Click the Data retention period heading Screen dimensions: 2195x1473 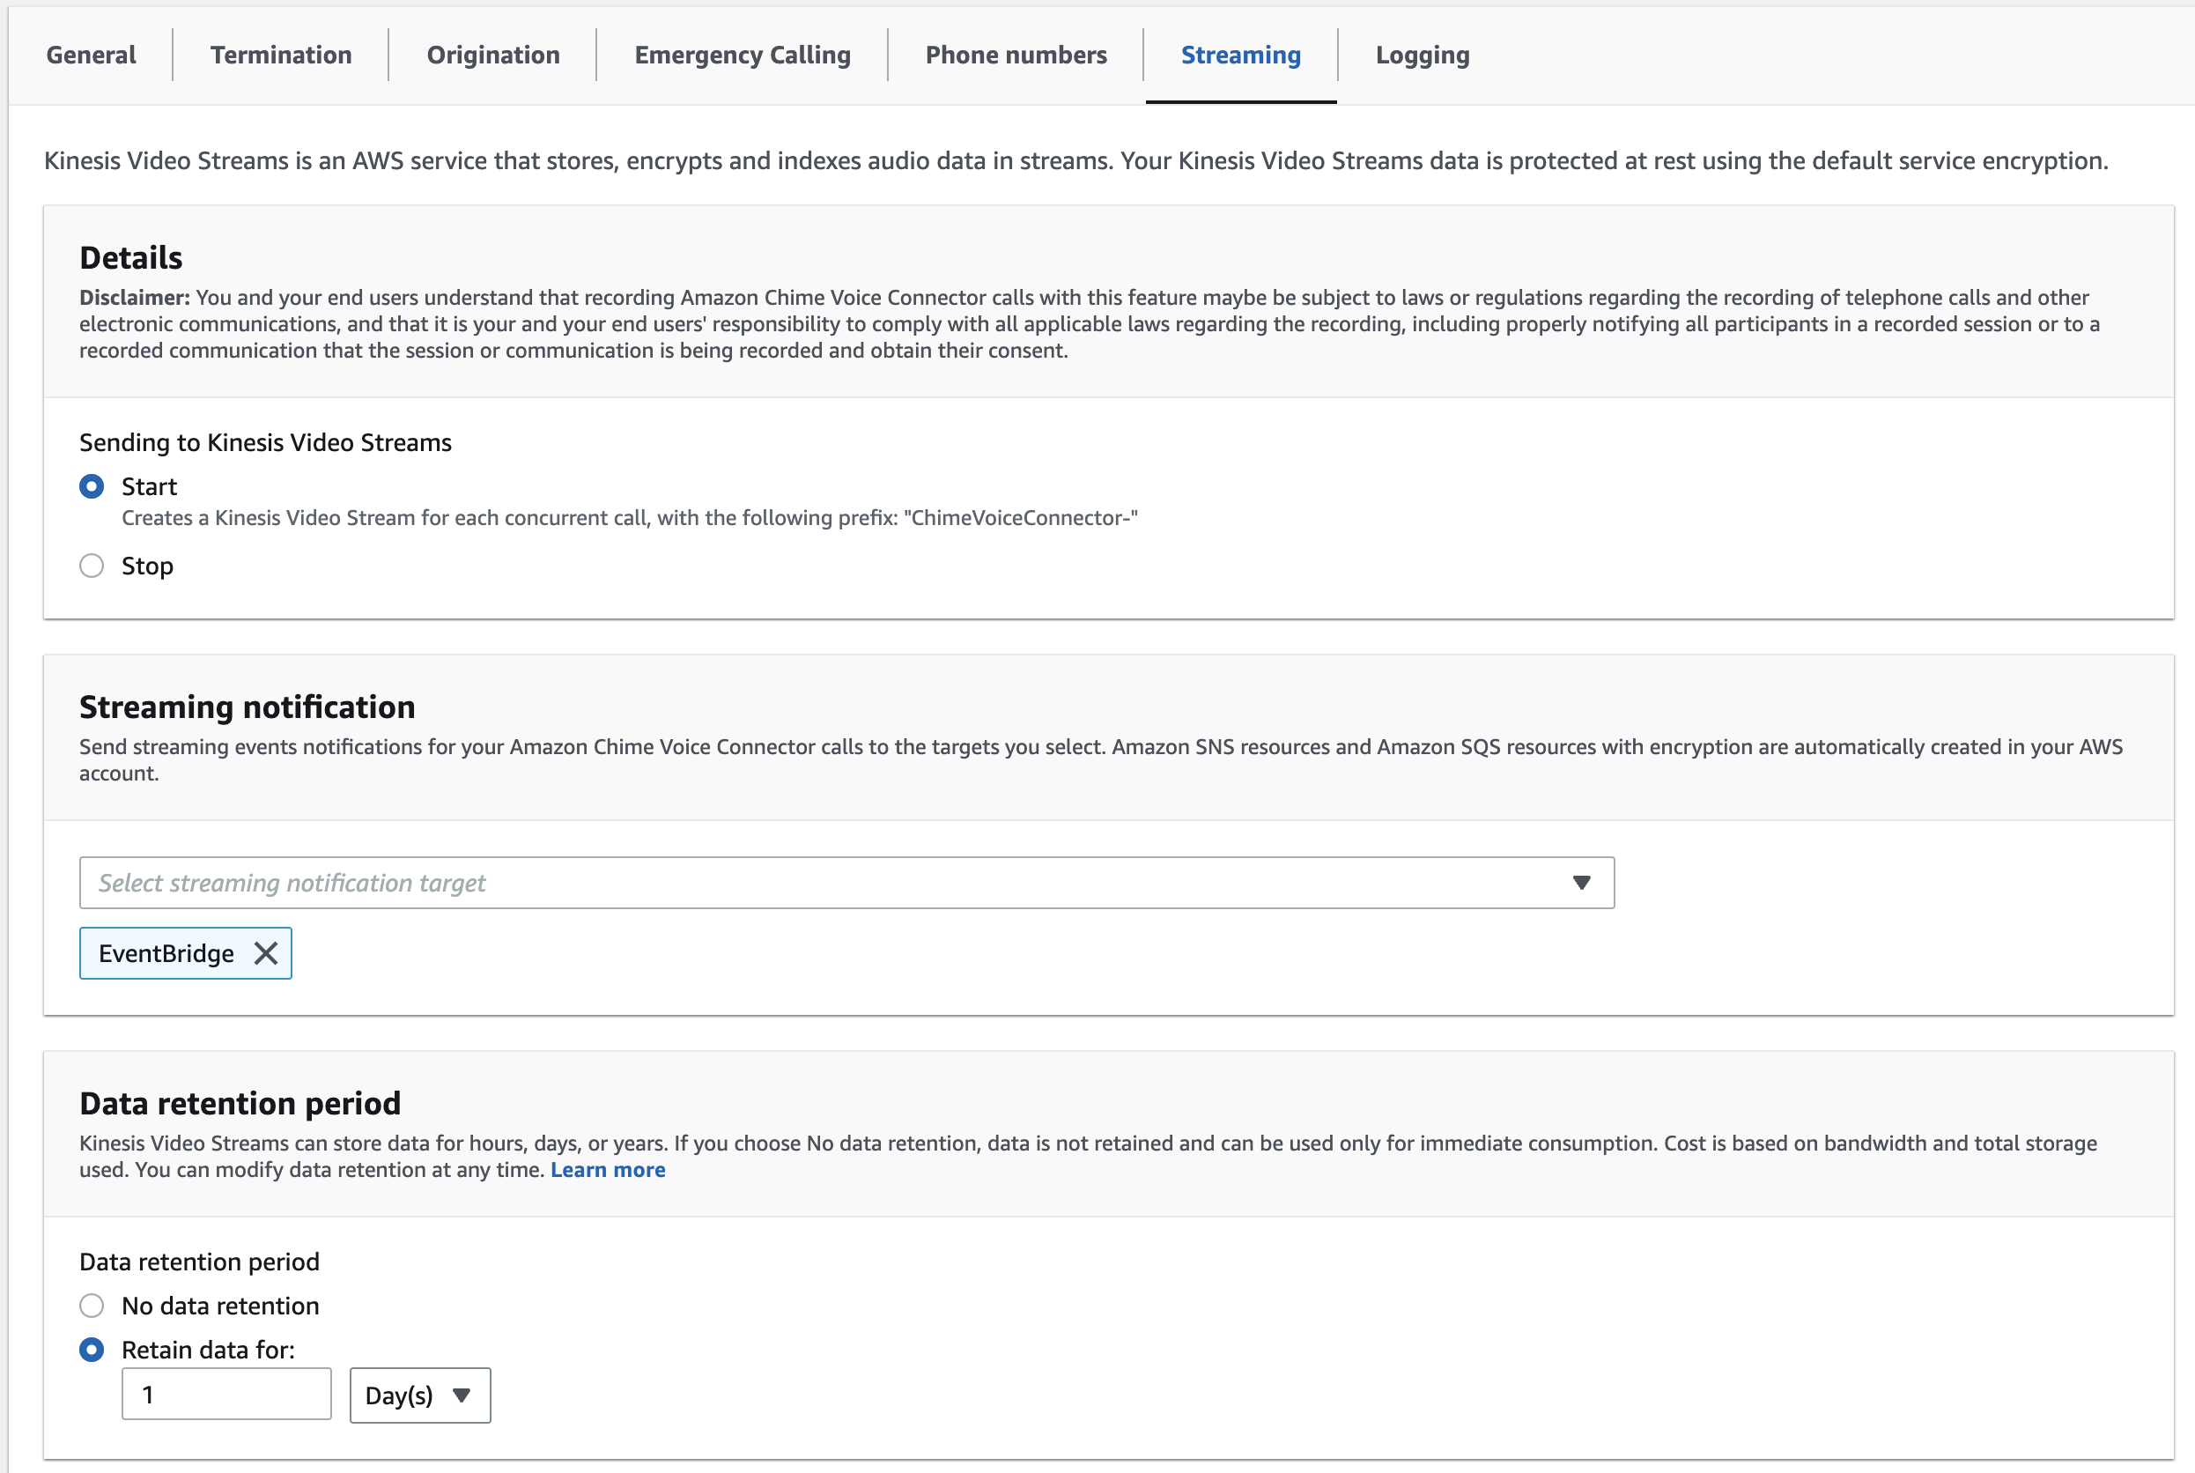(240, 1103)
